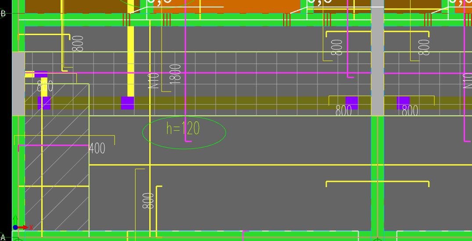Select the h=120 slab thickness label
This screenshot has height=241, width=472.
[183, 129]
